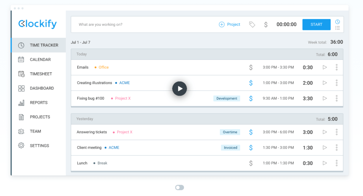This screenshot has width=363, height=196.
Task: Open the three-dot menu for Fixing bug #100
Action: [337, 98]
